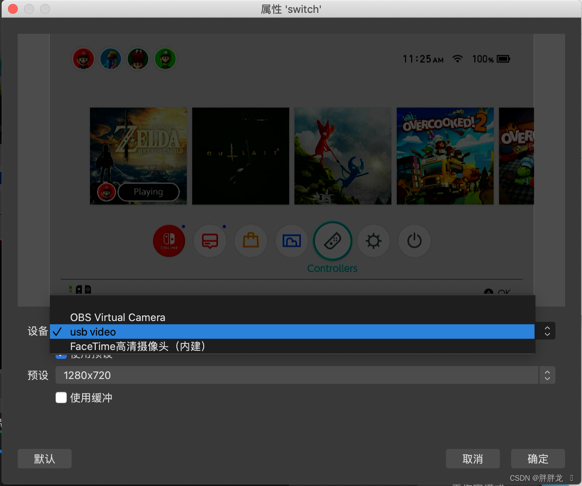Image resolution: width=582 pixels, height=486 pixels.
Task: Click the Nintendo Switch Online icon in preview
Action: 169,241
